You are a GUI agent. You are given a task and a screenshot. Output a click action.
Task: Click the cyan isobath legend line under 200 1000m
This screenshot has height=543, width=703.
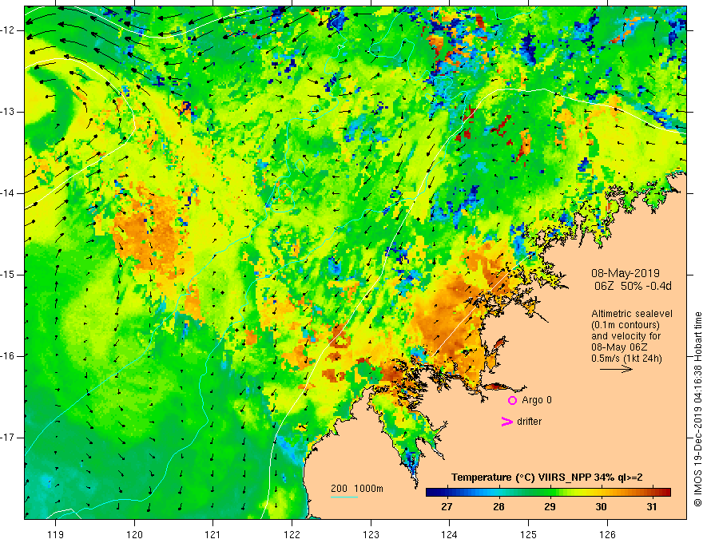point(344,497)
